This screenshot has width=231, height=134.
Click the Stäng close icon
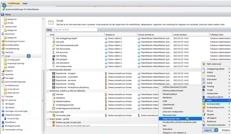coord(2,14)
